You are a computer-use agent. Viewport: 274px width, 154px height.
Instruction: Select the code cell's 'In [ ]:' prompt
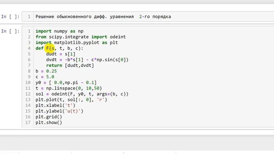point(10,31)
